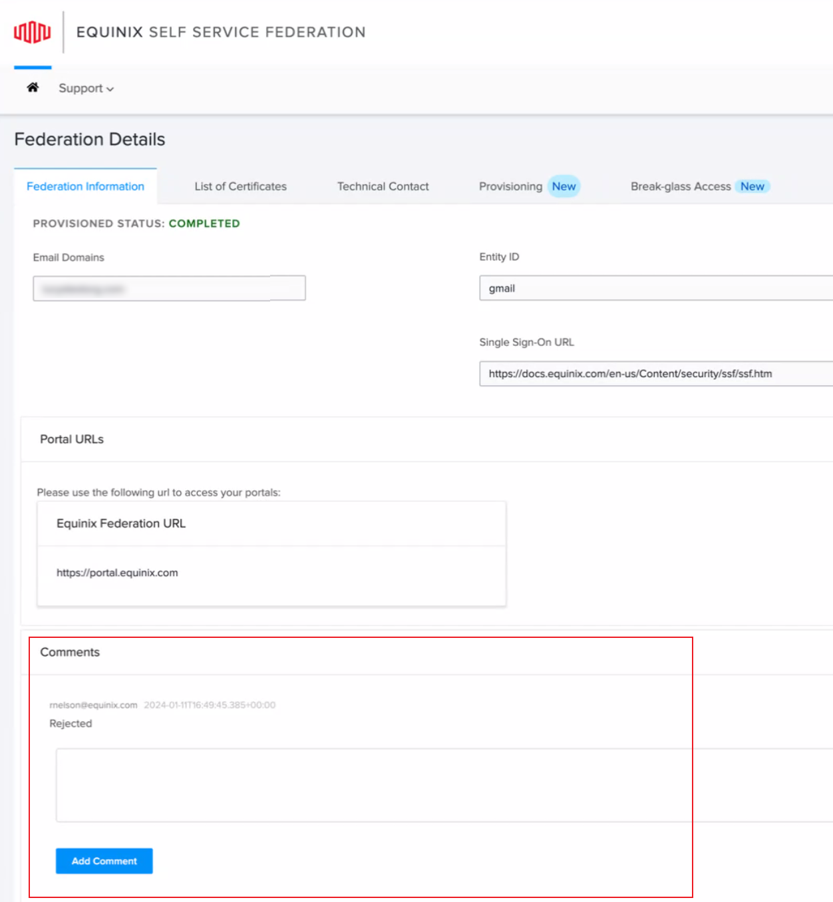Click the Single Sign-On URL label

tap(526, 342)
